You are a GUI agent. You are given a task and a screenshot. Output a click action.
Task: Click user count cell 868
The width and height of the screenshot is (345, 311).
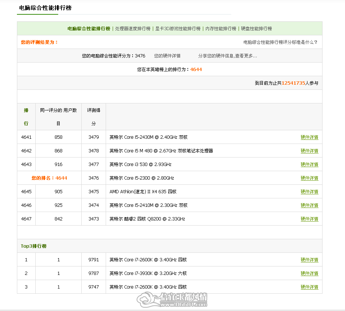pyautogui.click(x=59, y=151)
